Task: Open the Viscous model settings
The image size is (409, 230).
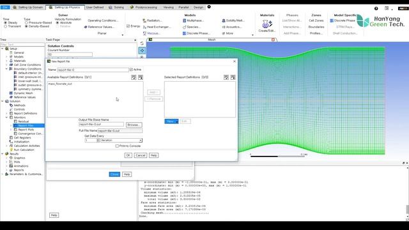Action: click(151, 33)
